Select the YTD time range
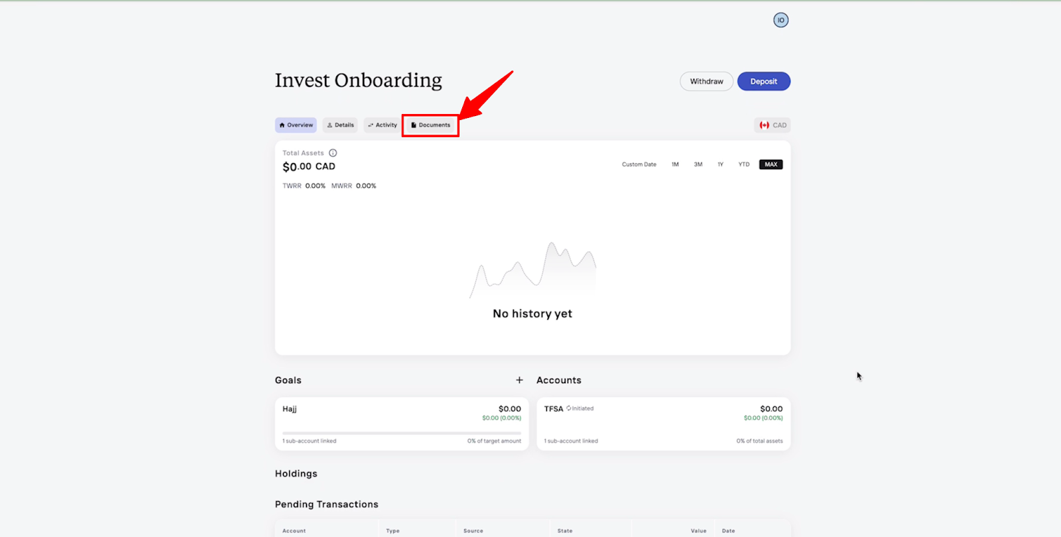The height and width of the screenshot is (537, 1061). point(744,164)
